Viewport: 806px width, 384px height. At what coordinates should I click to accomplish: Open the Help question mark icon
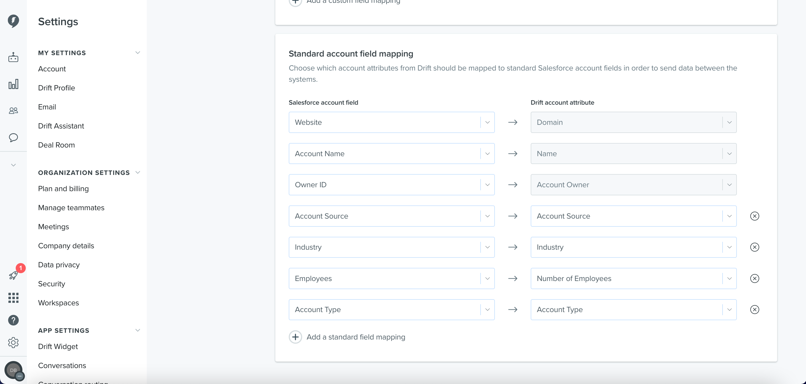[x=13, y=320]
